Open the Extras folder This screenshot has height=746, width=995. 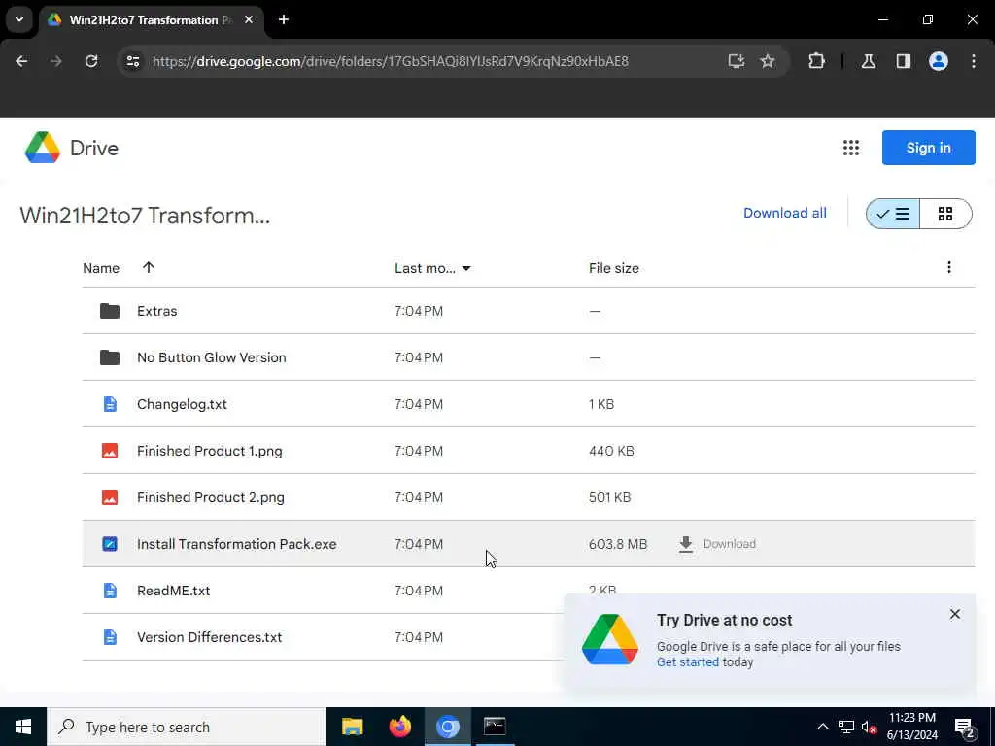click(528, 311)
